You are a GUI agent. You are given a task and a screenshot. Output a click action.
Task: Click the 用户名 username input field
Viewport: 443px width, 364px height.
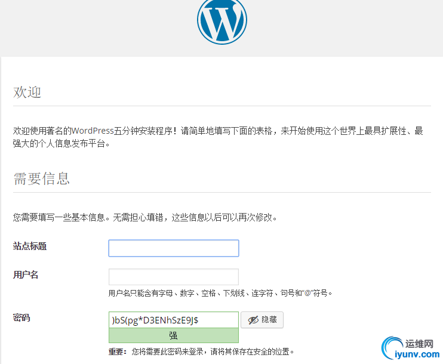pos(174,277)
